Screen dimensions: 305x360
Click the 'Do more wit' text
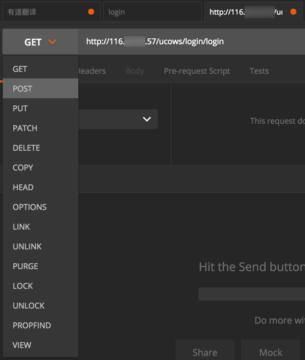280,321
